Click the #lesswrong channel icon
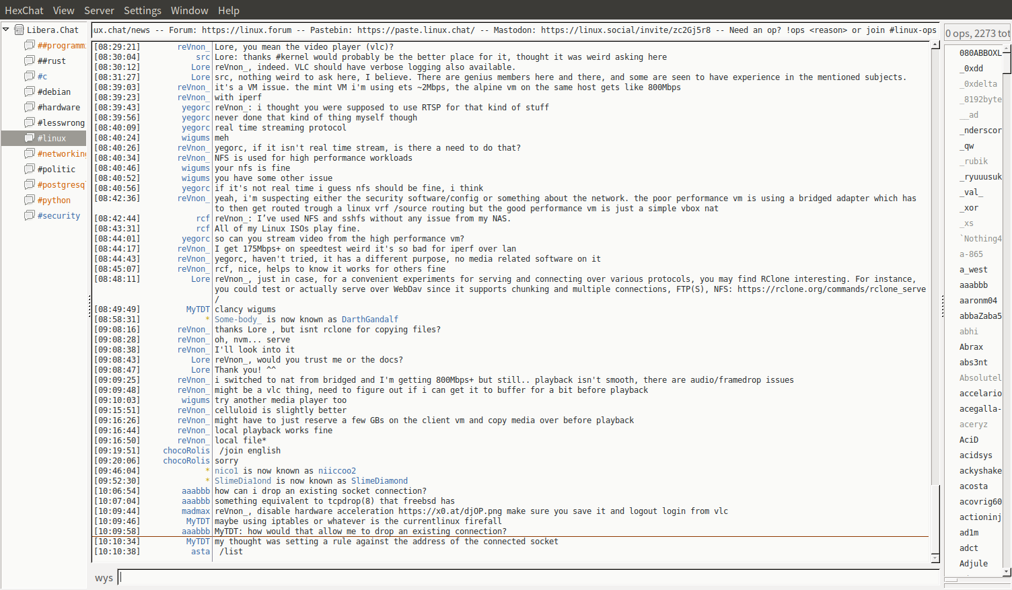 tap(30, 122)
